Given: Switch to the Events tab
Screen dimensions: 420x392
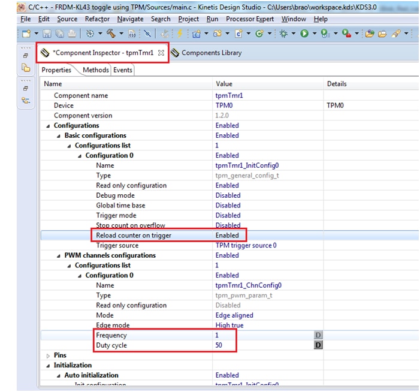Looking at the screenshot, I should click(123, 70).
